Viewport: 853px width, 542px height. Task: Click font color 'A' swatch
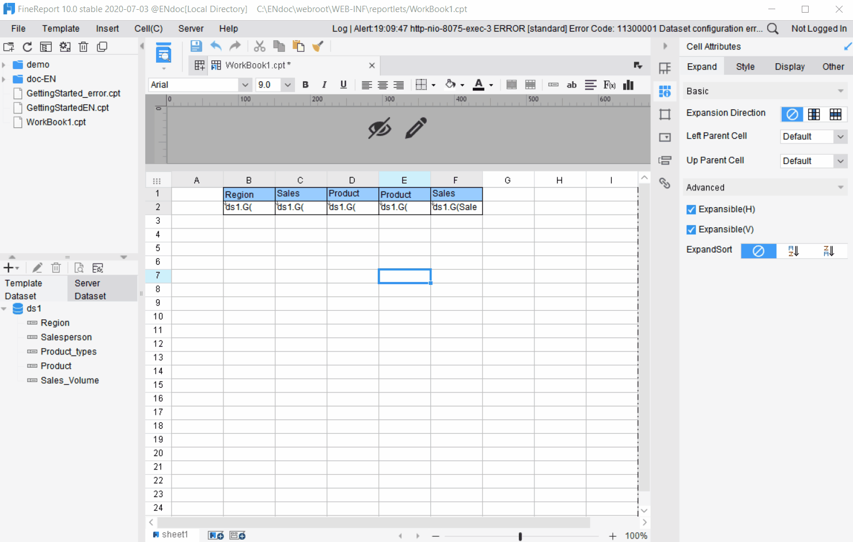(479, 85)
